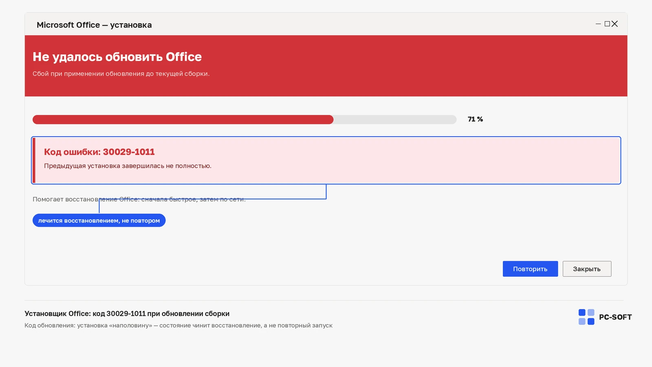The height and width of the screenshot is (367, 652).
Task: Click the Закрыть button
Action: tap(587, 269)
